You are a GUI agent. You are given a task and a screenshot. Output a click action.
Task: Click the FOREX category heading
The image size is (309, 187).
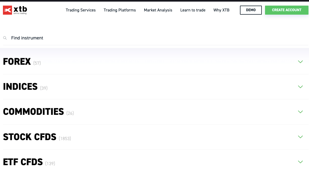coord(17,62)
